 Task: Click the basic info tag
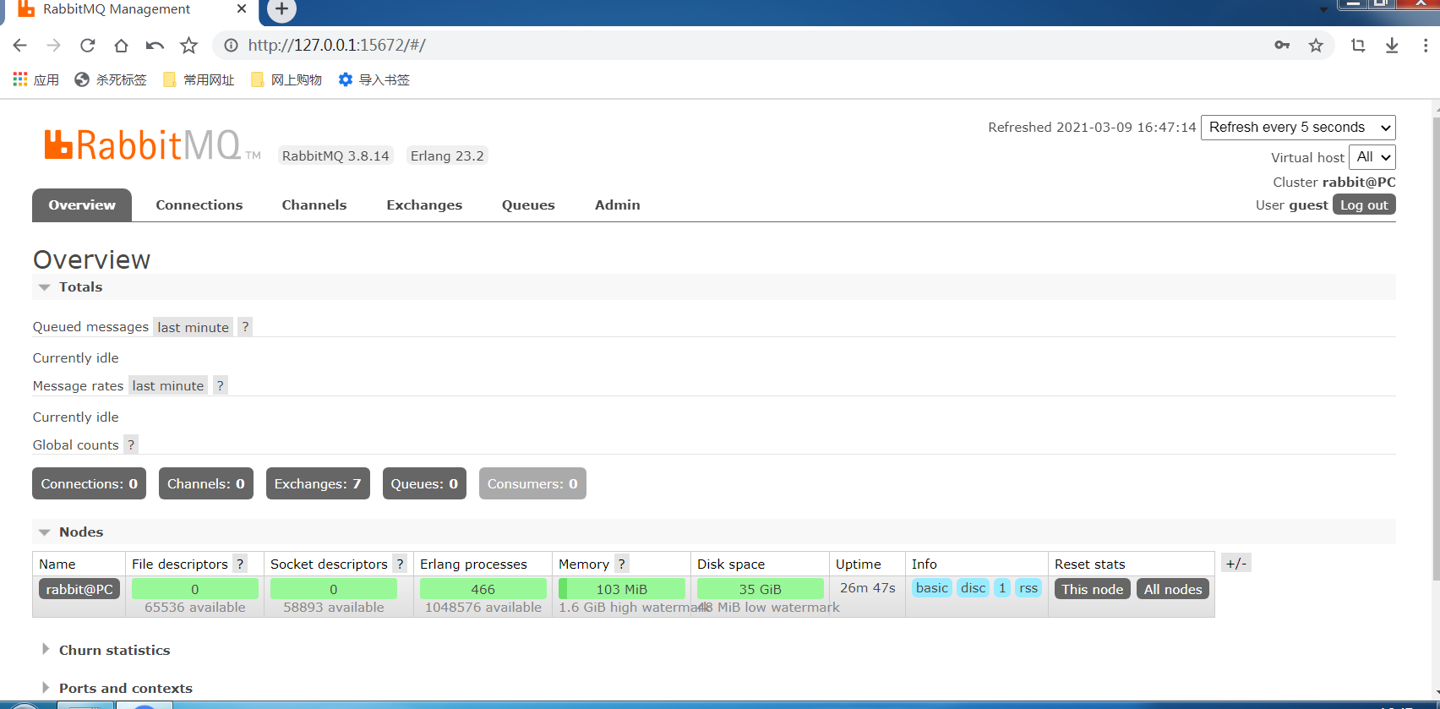pyautogui.click(x=932, y=588)
